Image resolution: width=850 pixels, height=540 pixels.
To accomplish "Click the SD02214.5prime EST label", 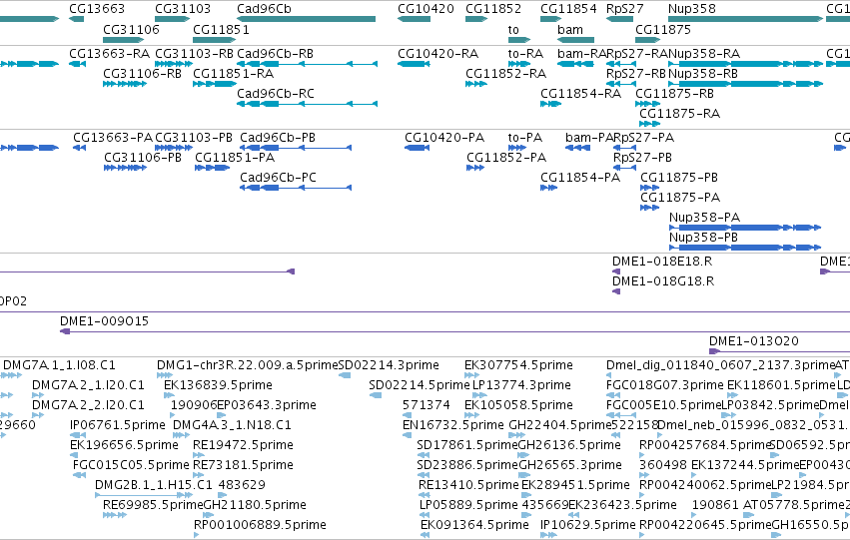I will (420, 385).
